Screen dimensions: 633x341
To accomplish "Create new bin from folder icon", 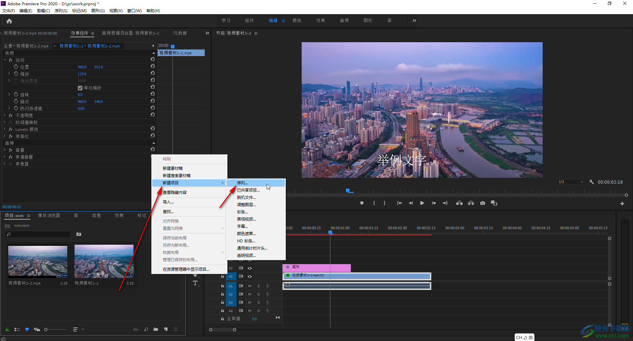I will click(156, 329).
